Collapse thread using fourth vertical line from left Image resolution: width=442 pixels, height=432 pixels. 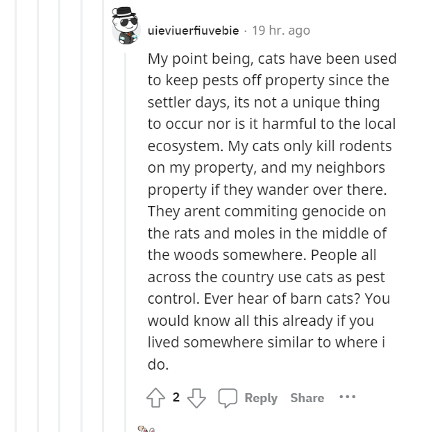click(x=81, y=216)
